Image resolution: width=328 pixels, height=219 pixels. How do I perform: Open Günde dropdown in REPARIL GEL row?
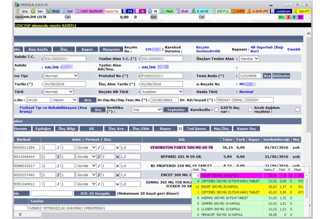point(86,157)
